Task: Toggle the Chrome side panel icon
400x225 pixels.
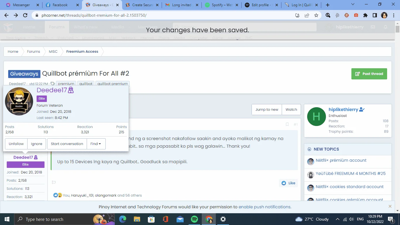Action: pyautogui.click(x=375, y=15)
